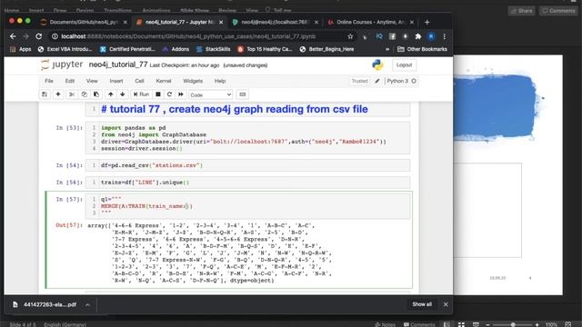This screenshot has width=582, height=327.
Task: Open the Apps bookmark shortcut
Action: (x=21, y=49)
